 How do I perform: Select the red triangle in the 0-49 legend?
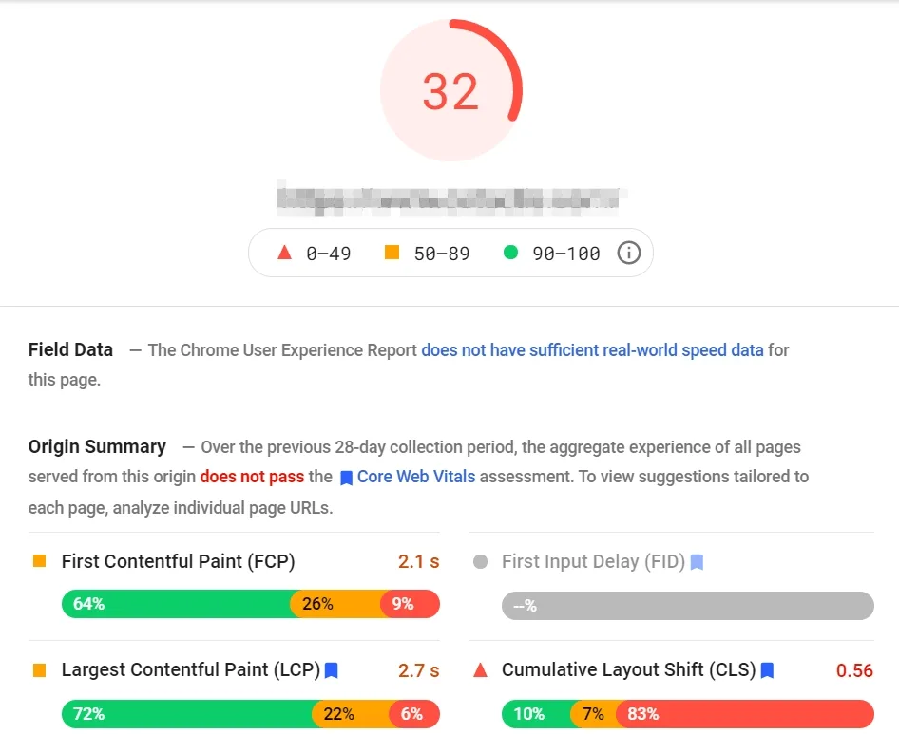[283, 253]
